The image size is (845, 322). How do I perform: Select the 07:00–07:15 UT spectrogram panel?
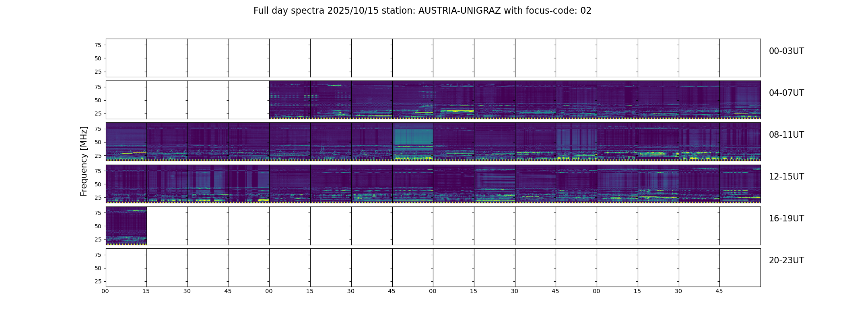[x=617, y=100]
